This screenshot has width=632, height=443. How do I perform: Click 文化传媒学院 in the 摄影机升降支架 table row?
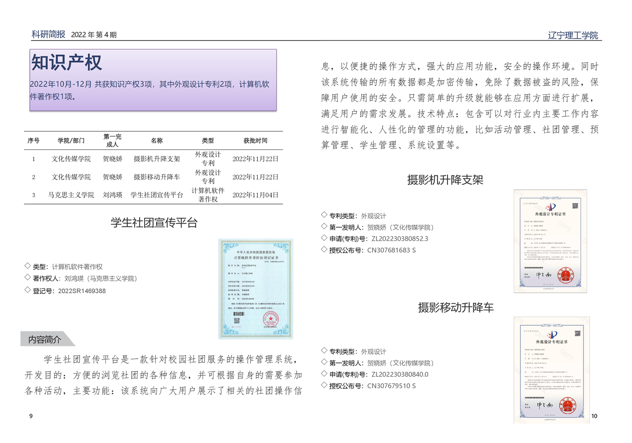(x=71, y=159)
